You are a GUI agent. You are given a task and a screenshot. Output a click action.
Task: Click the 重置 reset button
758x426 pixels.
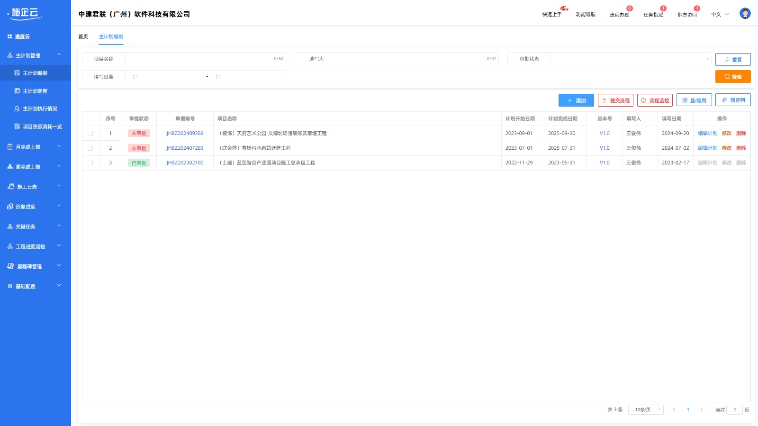732,60
